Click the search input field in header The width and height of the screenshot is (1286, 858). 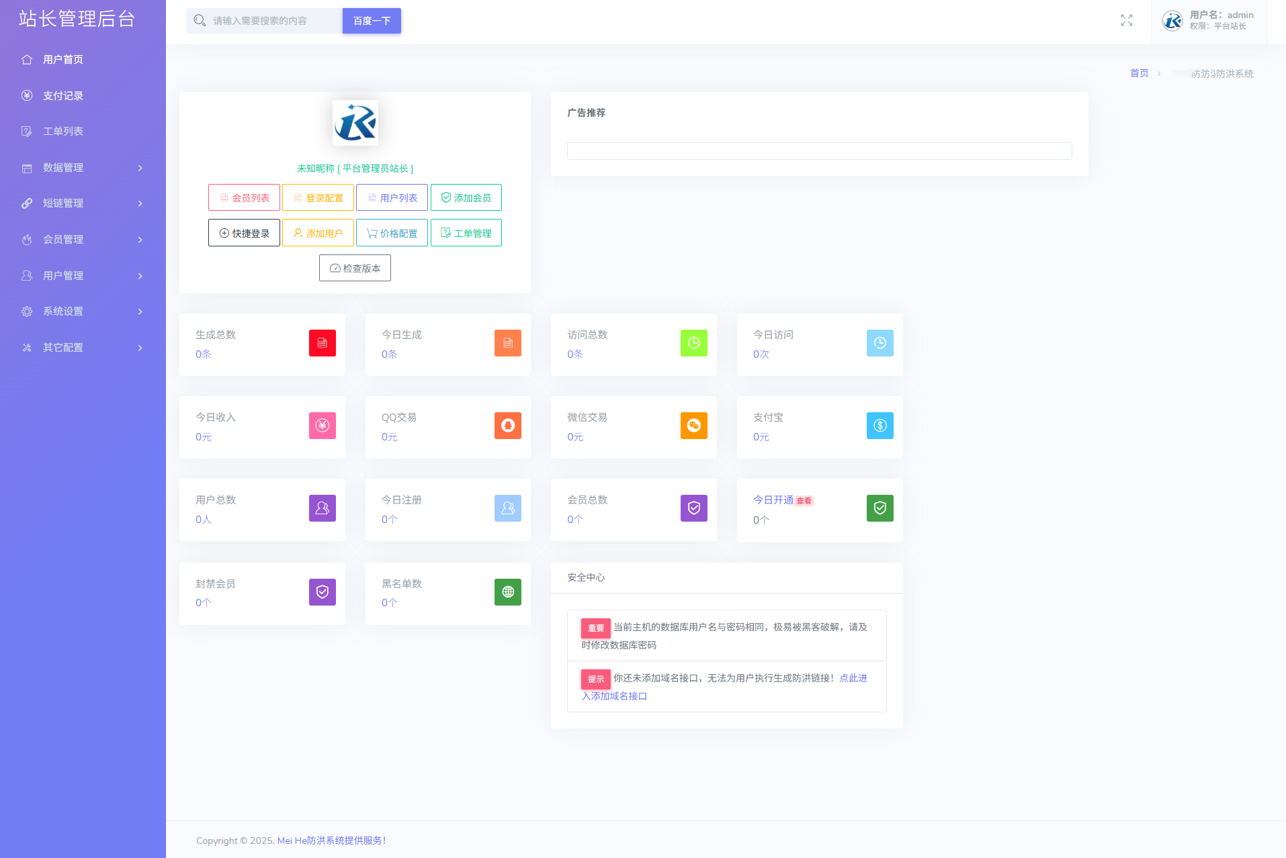coord(272,21)
